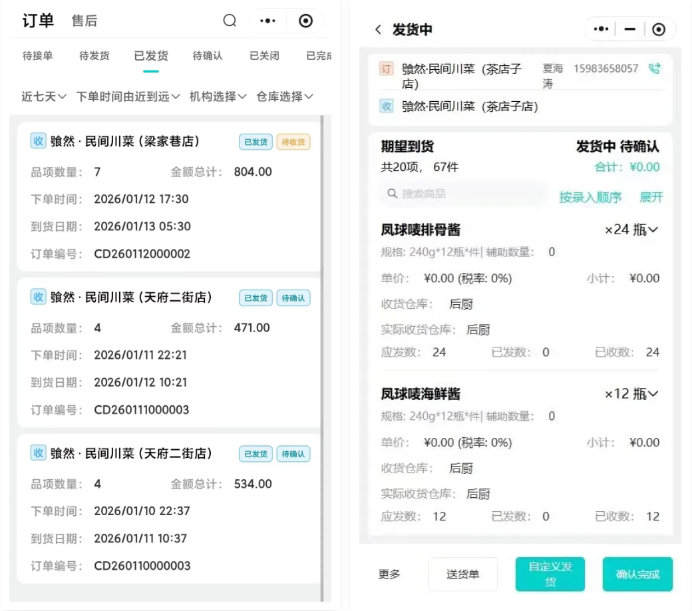Click amount 534.00

pyautogui.click(x=253, y=484)
